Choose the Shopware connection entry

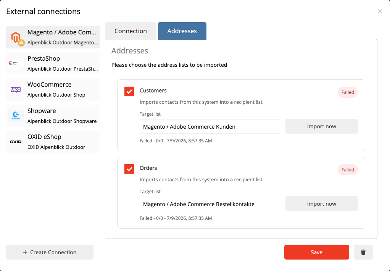click(x=53, y=116)
